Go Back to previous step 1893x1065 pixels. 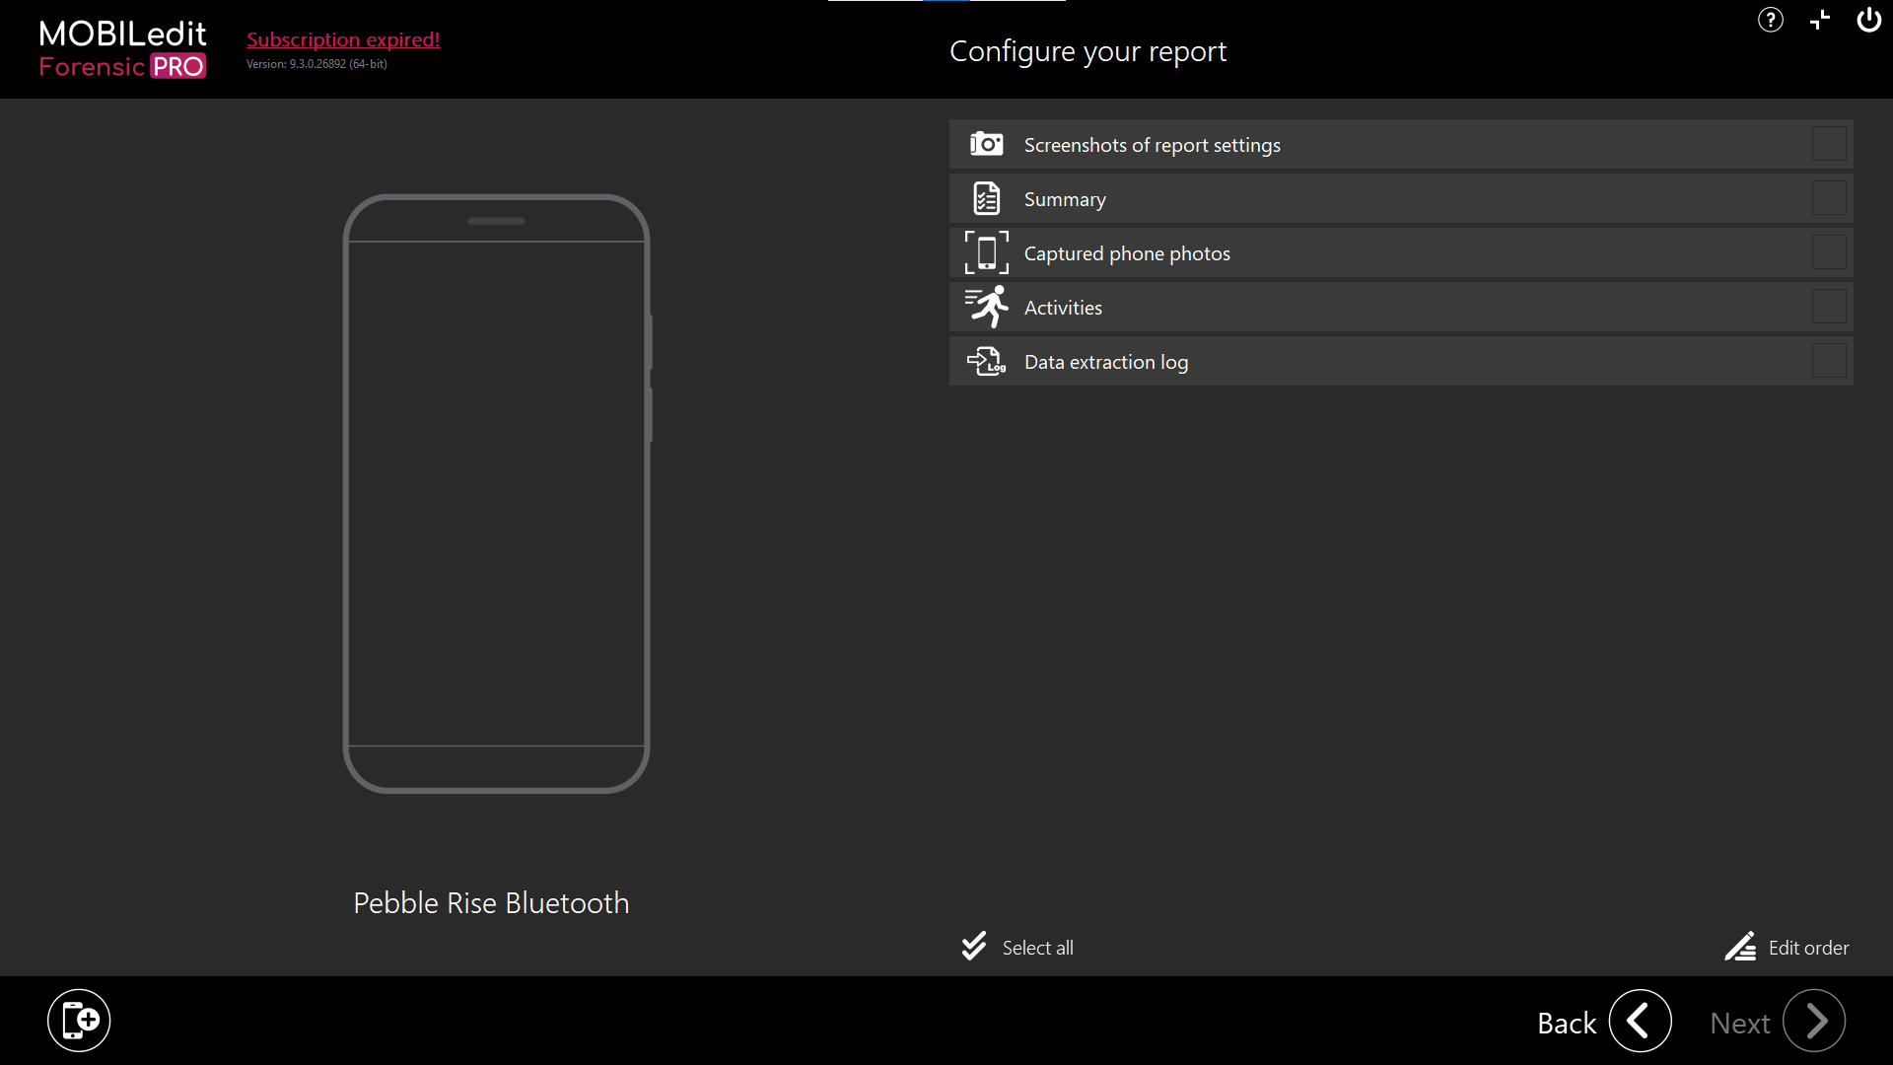coord(1640,1022)
